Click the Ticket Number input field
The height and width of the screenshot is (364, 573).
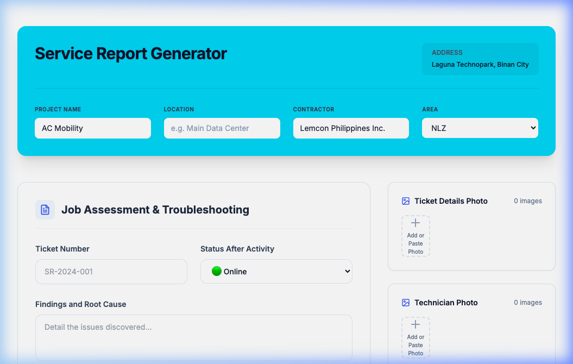111,271
